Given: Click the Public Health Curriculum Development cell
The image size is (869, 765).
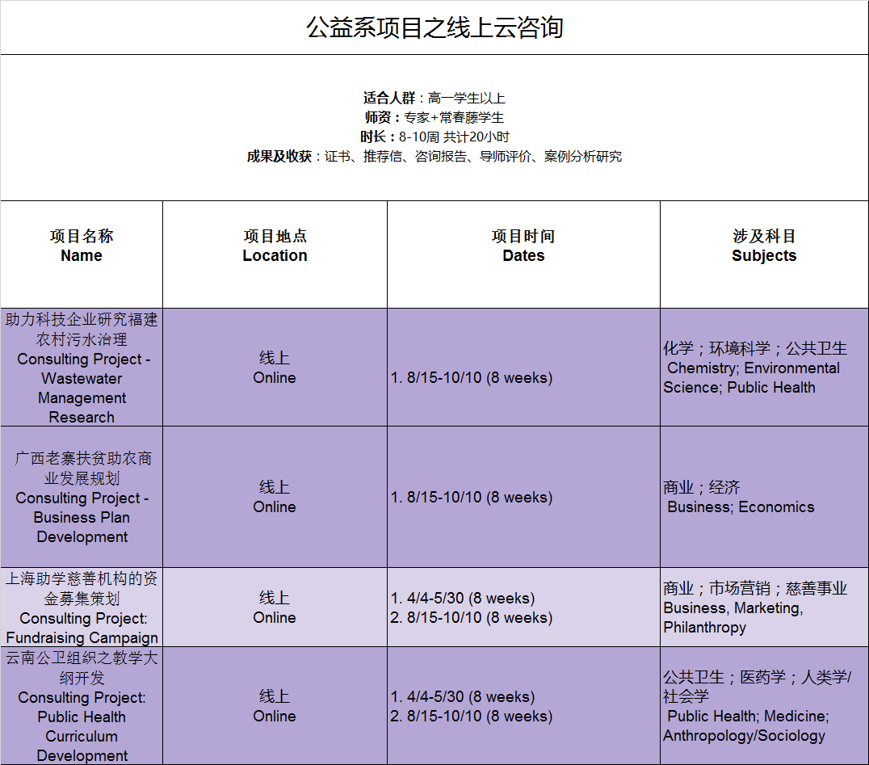Looking at the screenshot, I should point(82,707).
